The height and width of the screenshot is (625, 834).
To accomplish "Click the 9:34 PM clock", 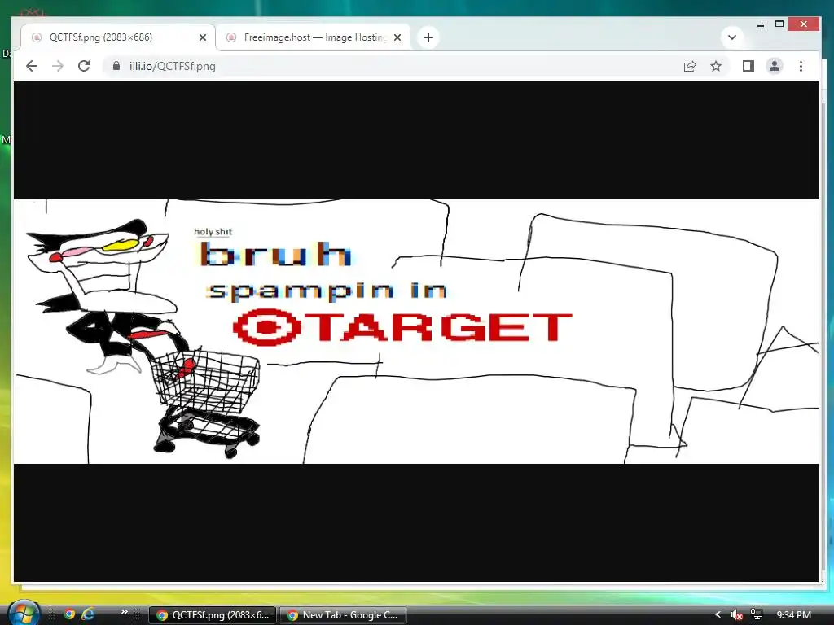I will pyautogui.click(x=793, y=615).
